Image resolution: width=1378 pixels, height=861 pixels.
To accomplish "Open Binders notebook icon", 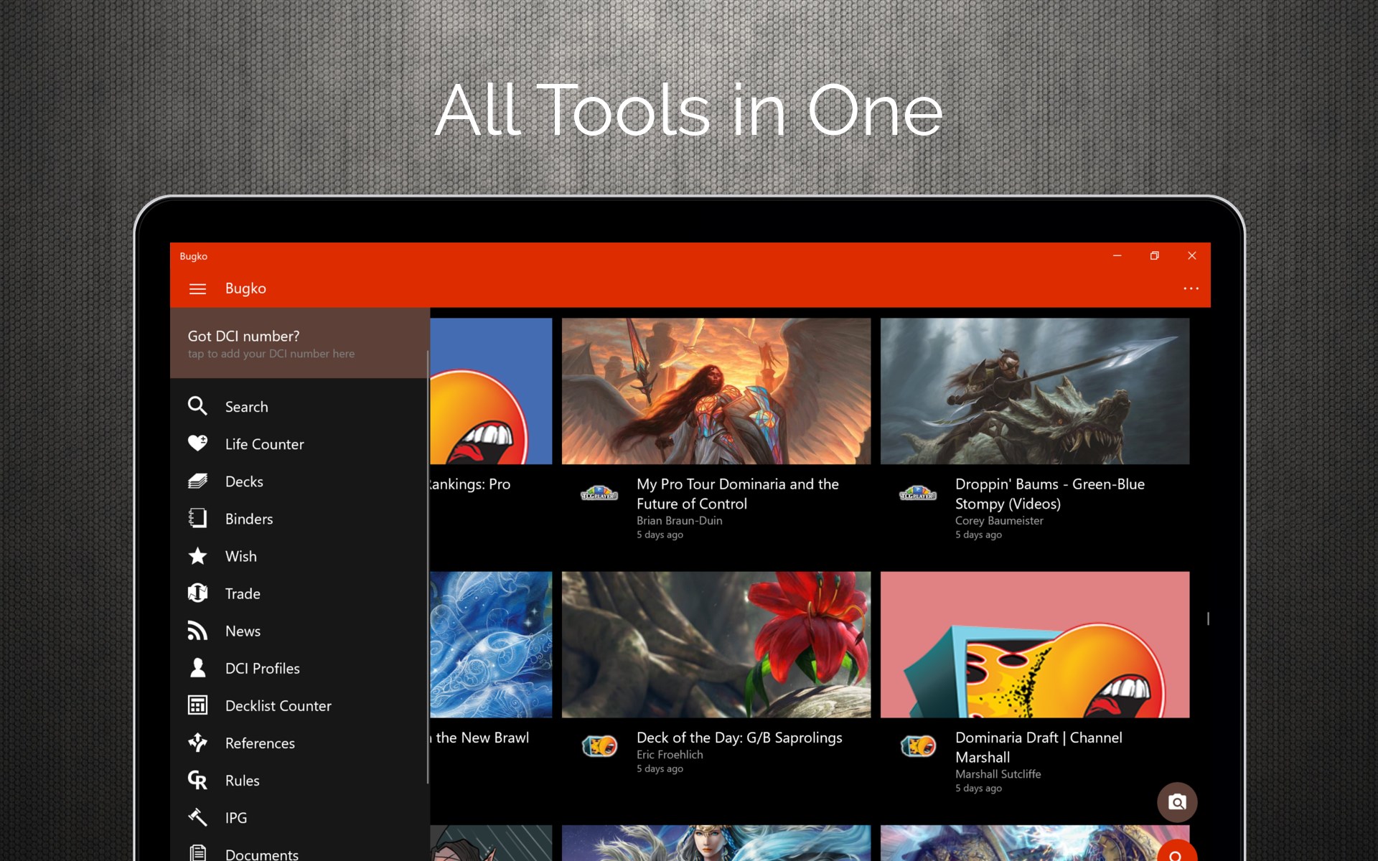I will (x=197, y=519).
